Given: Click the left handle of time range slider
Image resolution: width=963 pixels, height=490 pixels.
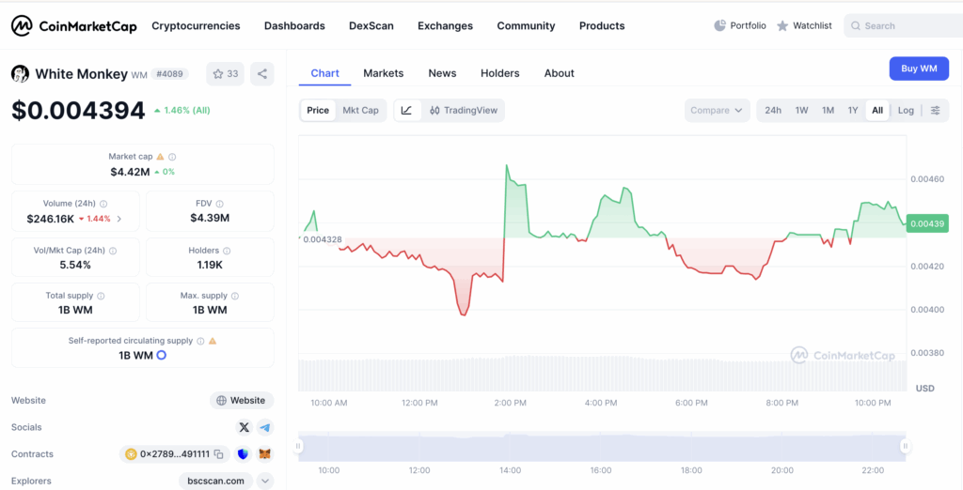Looking at the screenshot, I should tap(300, 447).
